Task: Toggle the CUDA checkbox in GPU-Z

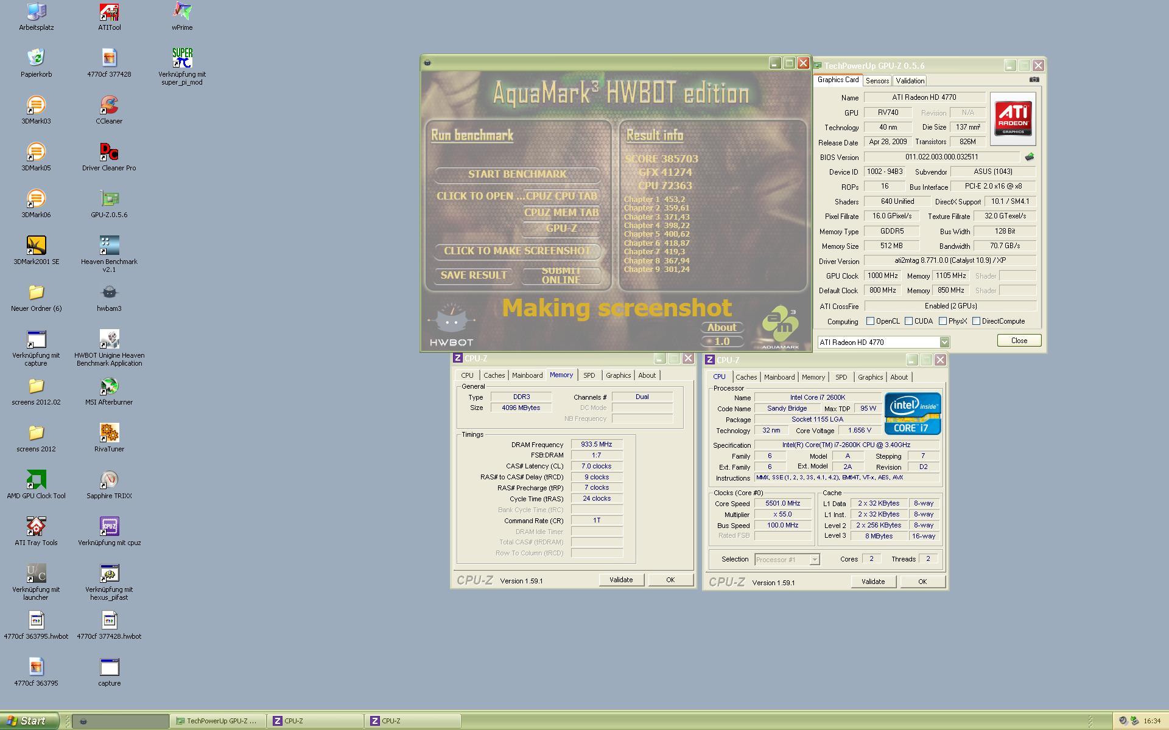Action: [908, 321]
